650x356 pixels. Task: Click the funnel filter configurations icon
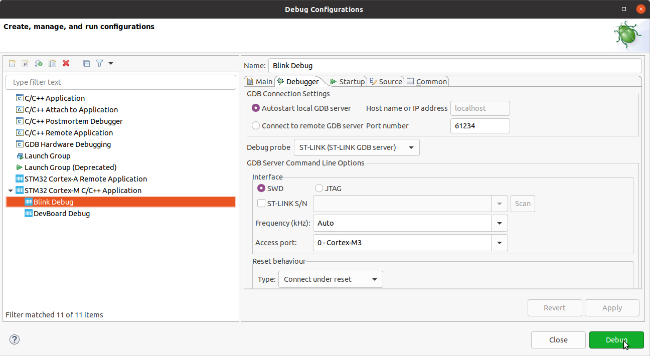pyautogui.click(x=99, y=63)
